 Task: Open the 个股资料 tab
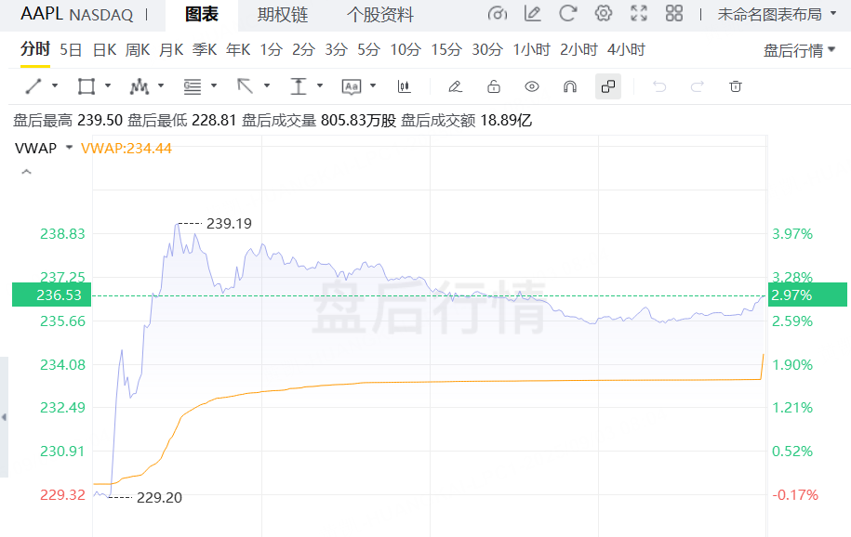[x=379, y=15]
